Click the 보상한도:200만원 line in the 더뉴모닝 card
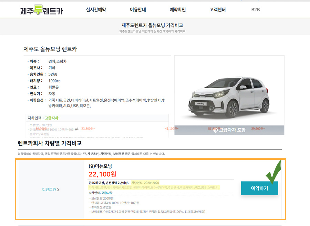Image resolution: width=310 pixels, height=226 pixels. click(102, 199)
